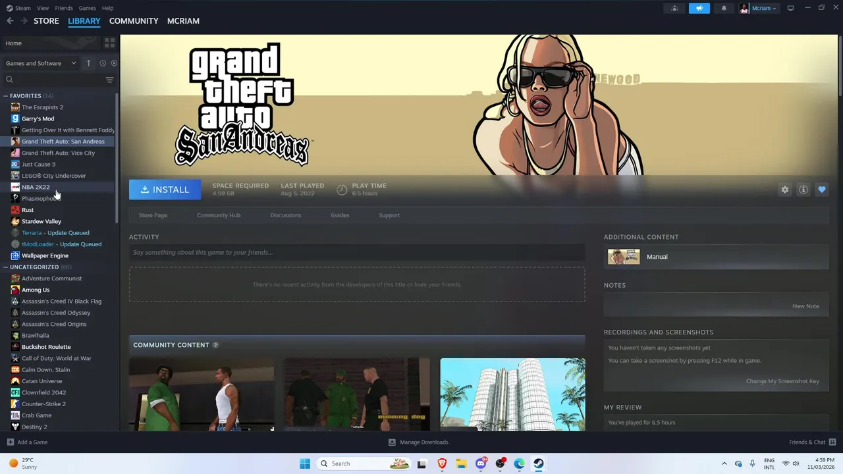Open game settings gear icon
The width and height of the screenshot is (843, 474).
[x=785, y=190]
